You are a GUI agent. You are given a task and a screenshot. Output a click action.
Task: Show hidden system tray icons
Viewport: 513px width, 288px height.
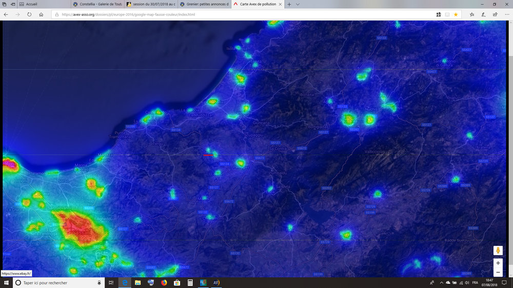click(441, 283)
